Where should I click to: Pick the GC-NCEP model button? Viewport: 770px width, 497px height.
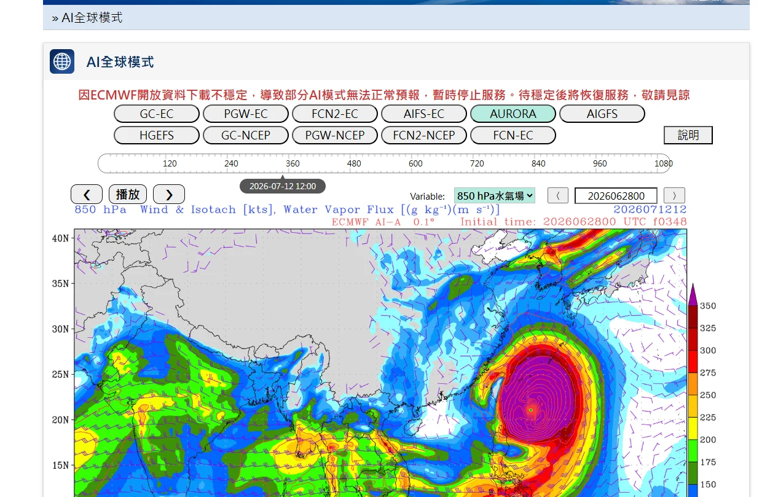point(246,135)
